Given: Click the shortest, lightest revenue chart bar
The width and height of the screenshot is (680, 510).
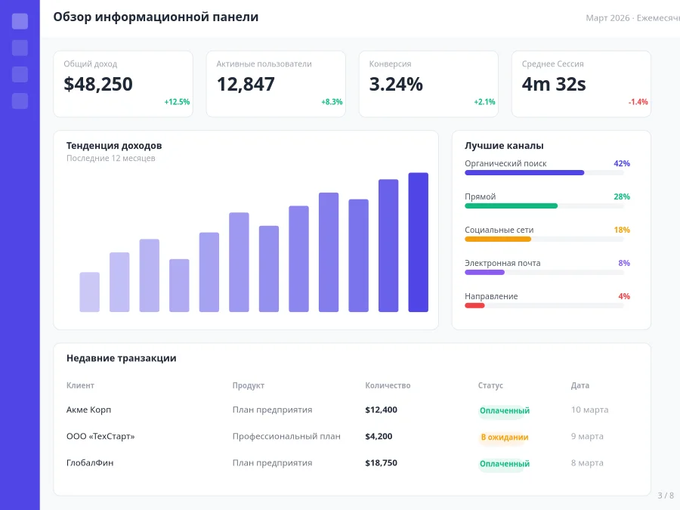Looking at the screenshot, I should tap(89, 292).
